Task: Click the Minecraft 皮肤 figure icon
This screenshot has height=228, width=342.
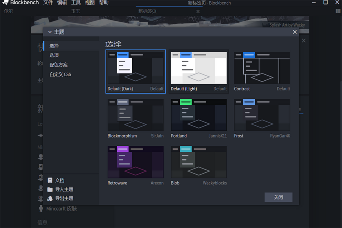Action: 41,209
